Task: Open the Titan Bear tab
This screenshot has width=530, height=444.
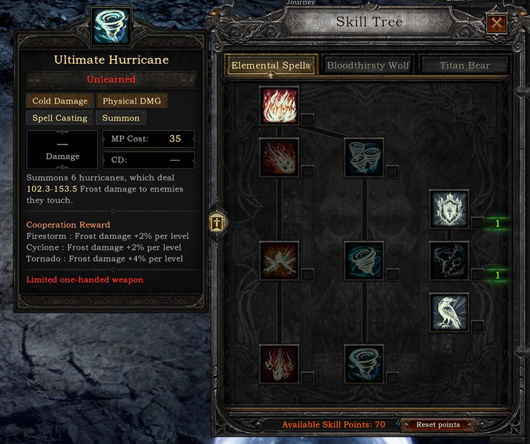Action: pyautogui.click(x=465, y=65)
